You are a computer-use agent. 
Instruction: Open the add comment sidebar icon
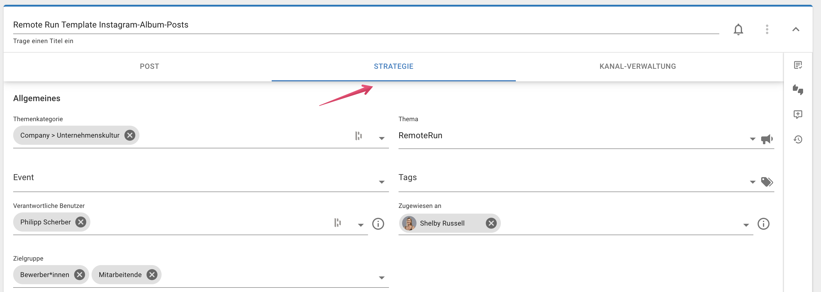tap(798, 115)
